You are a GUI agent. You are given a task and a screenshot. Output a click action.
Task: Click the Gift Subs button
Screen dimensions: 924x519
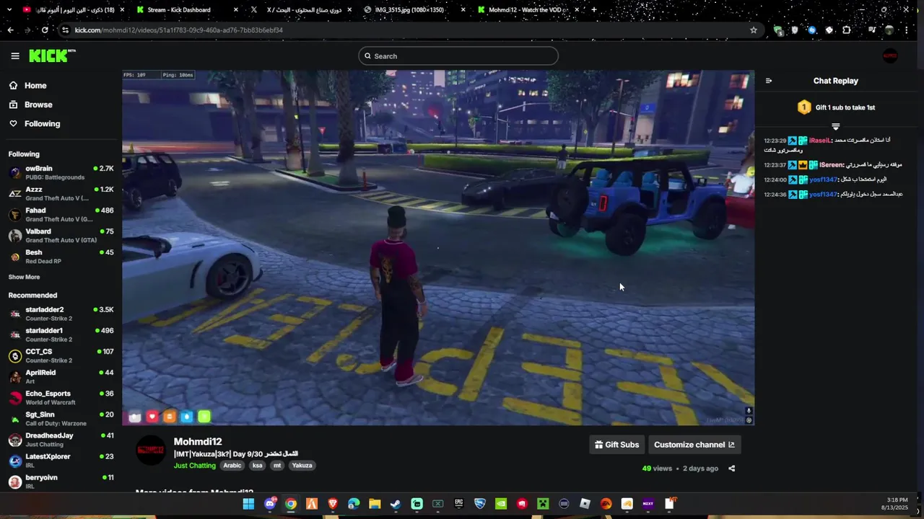coord(616,445)
